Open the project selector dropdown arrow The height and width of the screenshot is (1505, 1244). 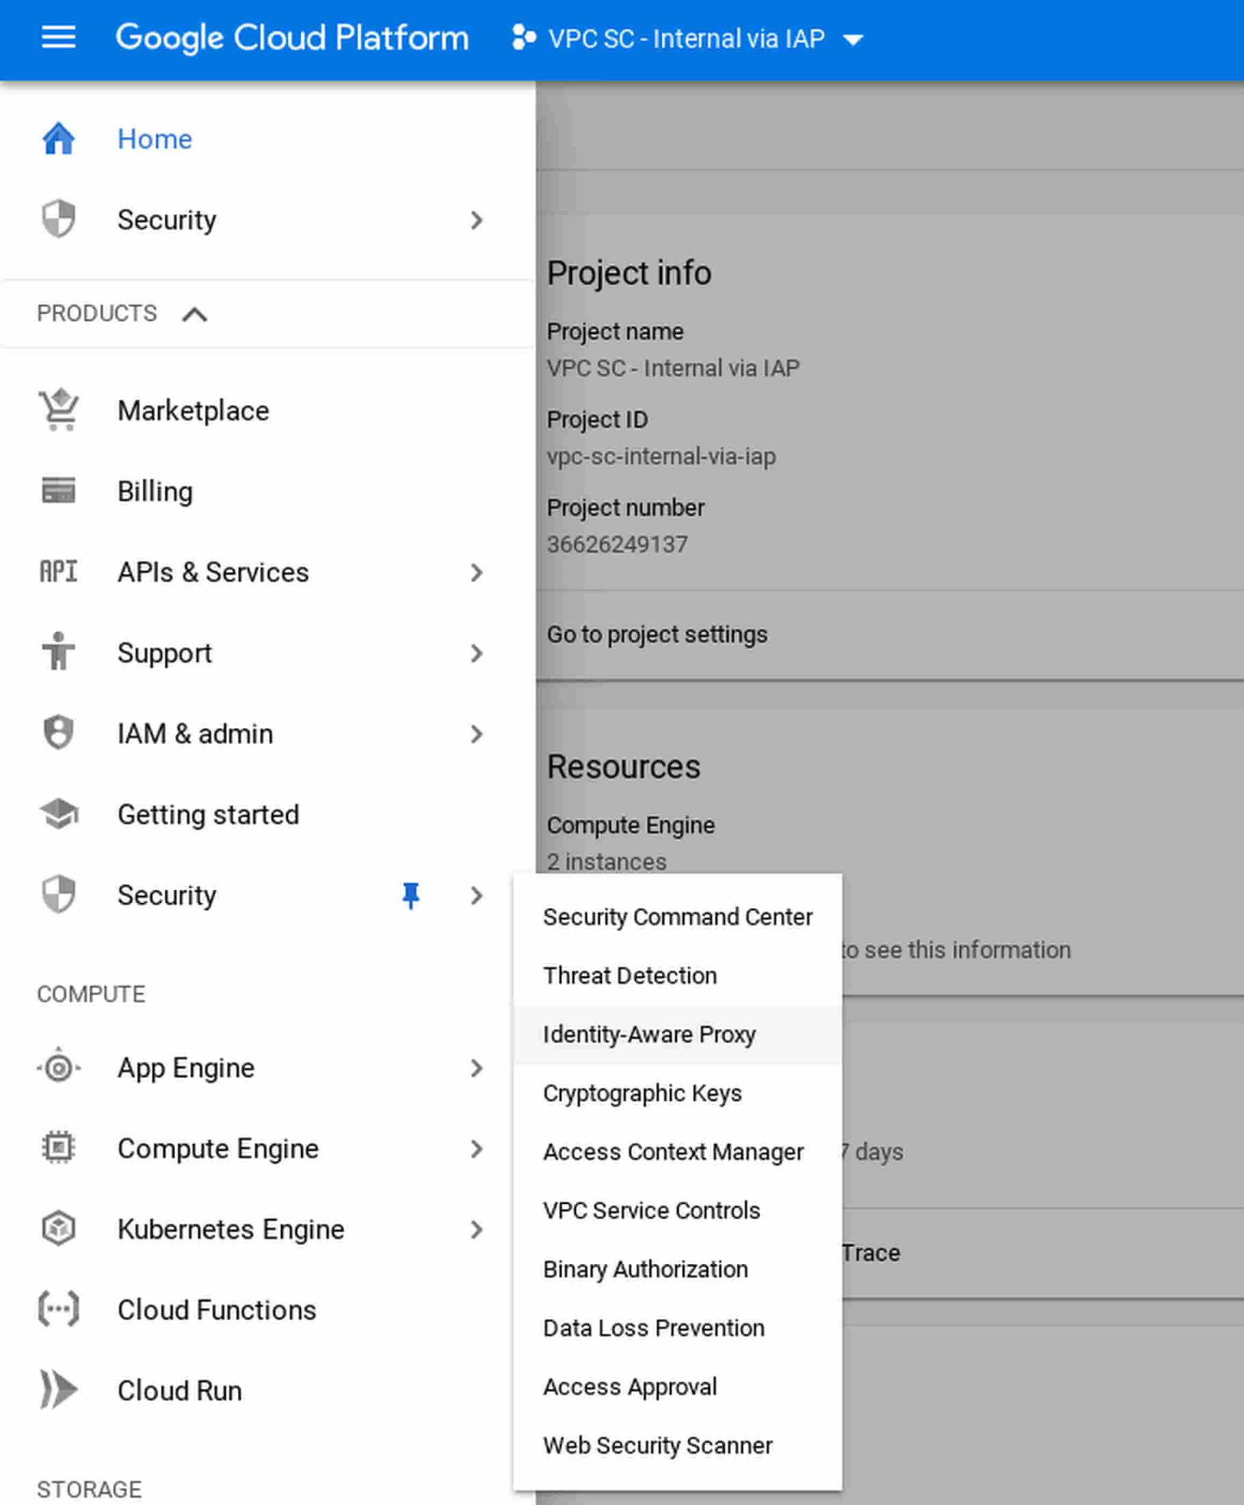click(x=853, y=40)
